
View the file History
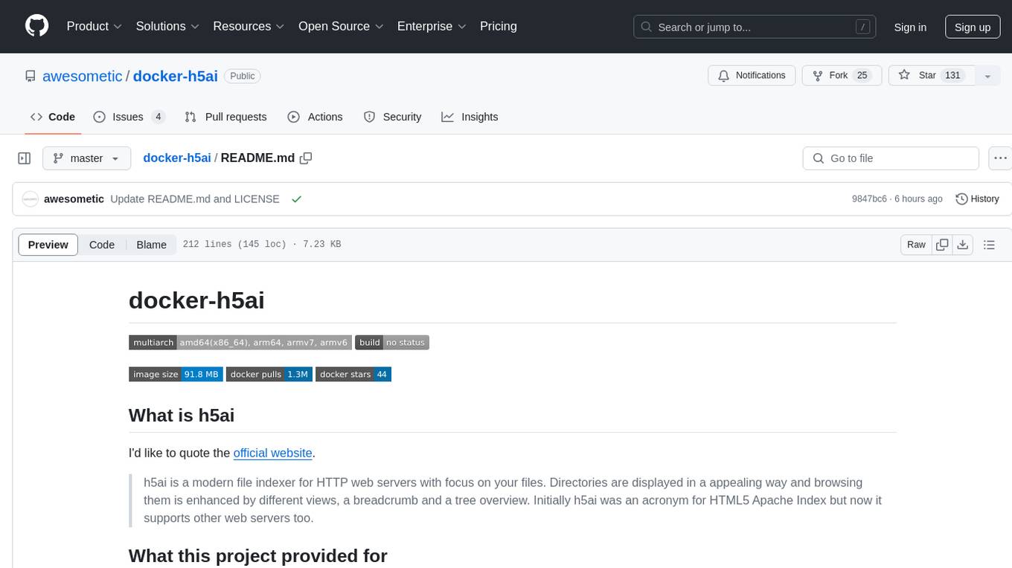977,199
